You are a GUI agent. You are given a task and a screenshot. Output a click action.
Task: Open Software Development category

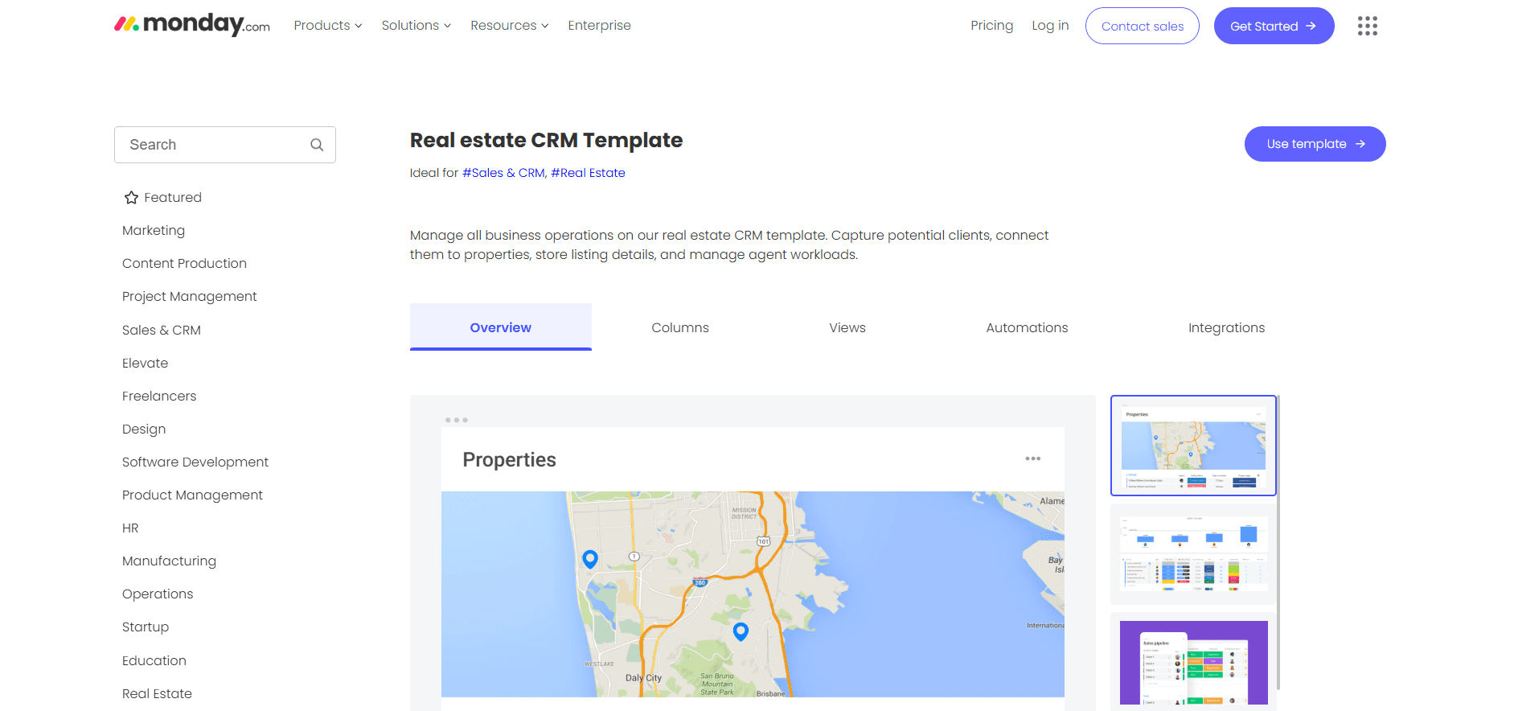(x=195, y=462)
